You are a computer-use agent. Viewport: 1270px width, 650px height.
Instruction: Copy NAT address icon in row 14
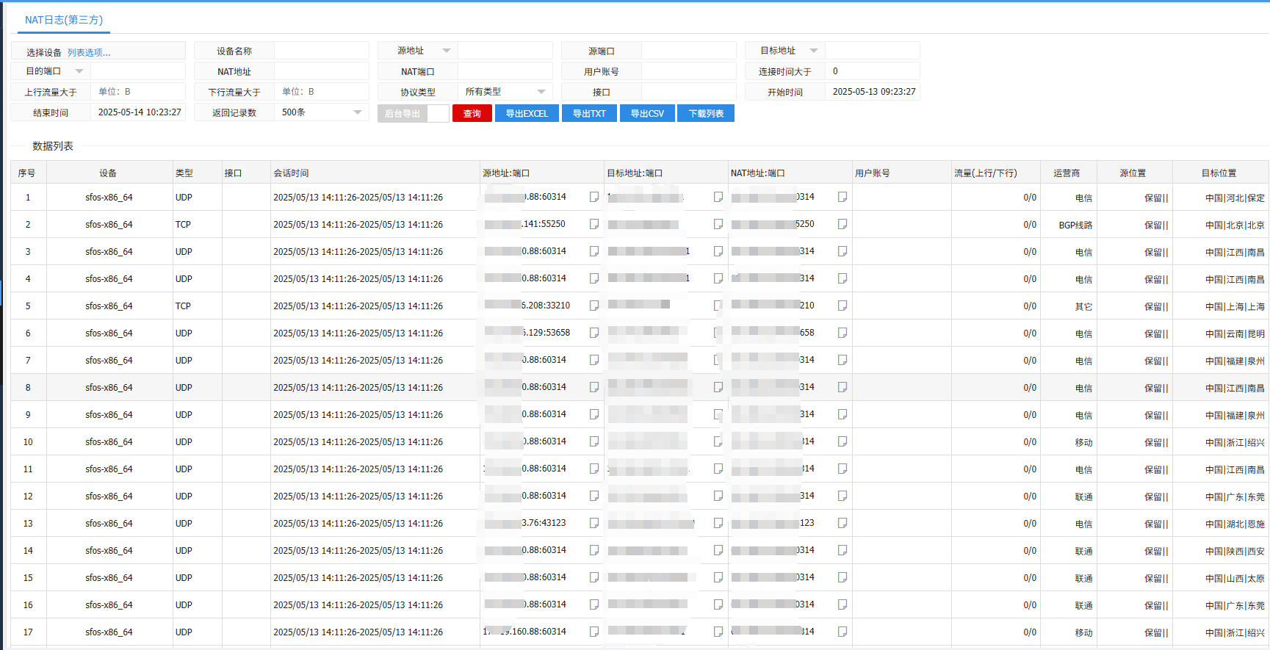pos(843,550)
